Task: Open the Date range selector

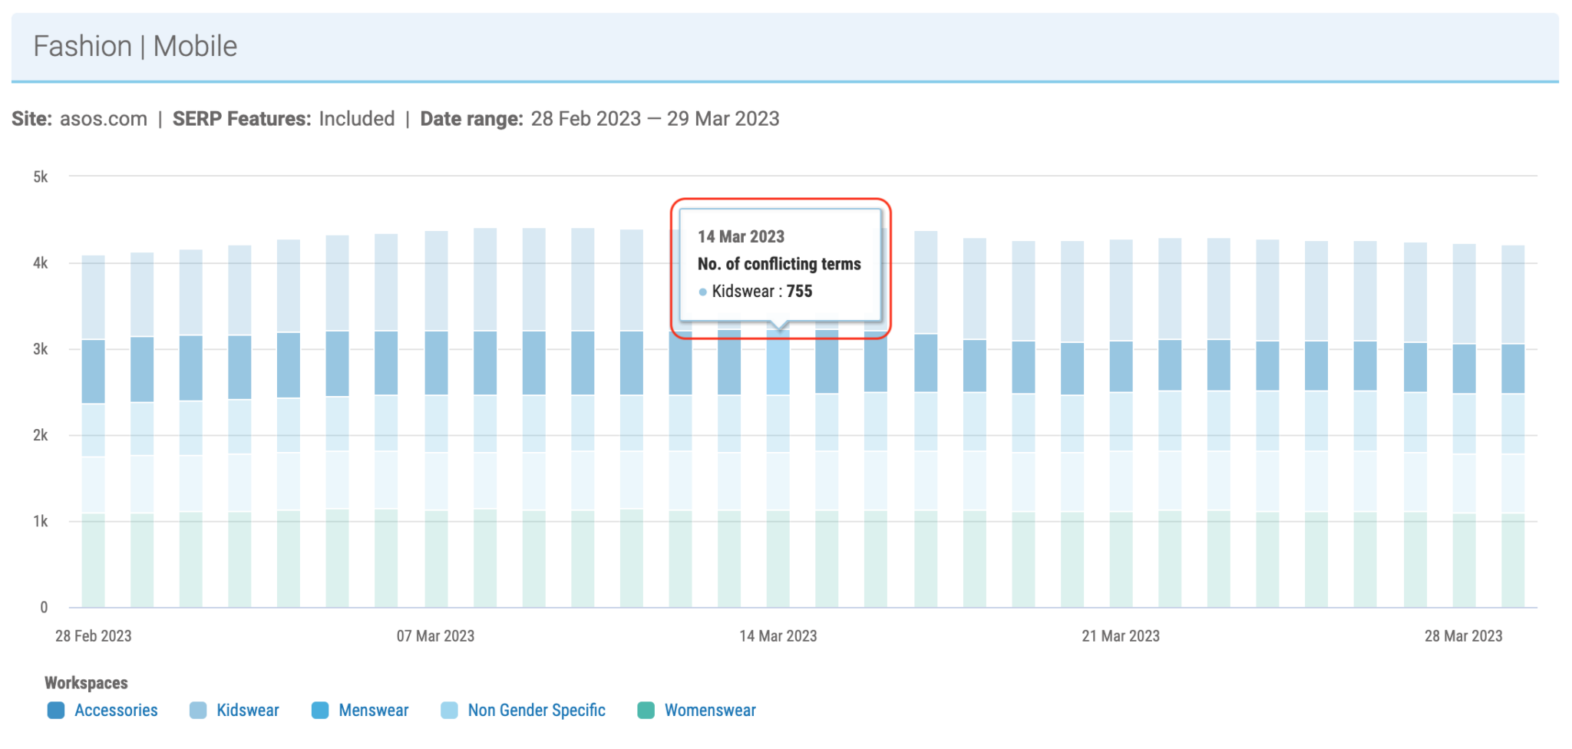Action: point(654,119)
